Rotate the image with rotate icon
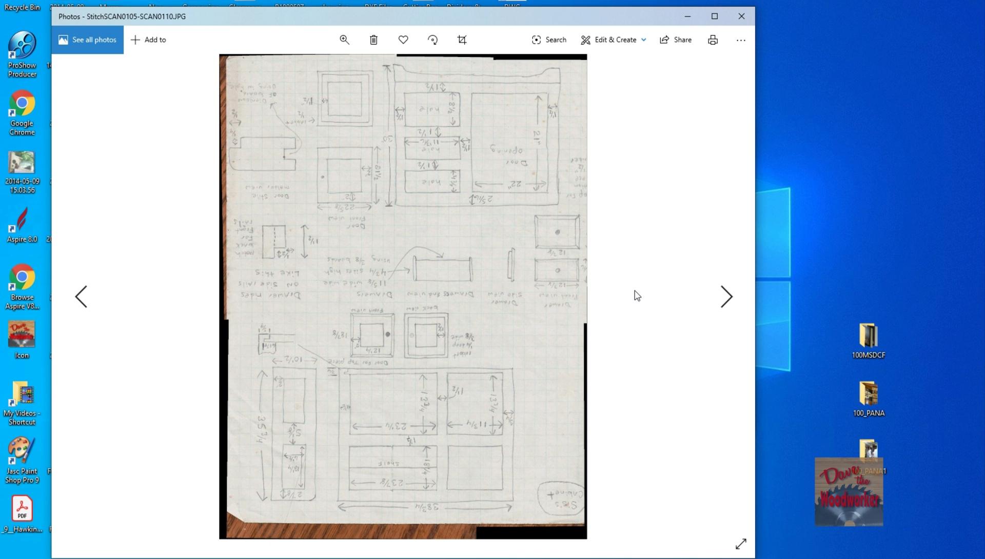The image size is (985, 559). click(x=432, y=40)
